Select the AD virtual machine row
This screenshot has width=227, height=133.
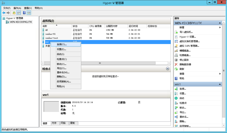(106, 30)
